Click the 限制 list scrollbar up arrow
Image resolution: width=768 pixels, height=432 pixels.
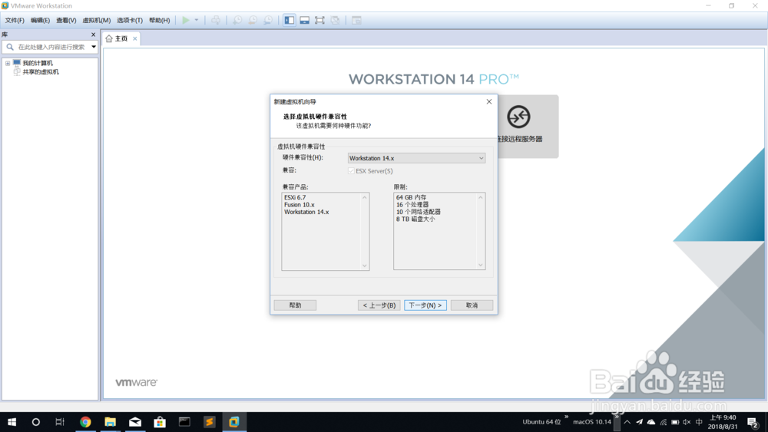(x=481, y=198)
